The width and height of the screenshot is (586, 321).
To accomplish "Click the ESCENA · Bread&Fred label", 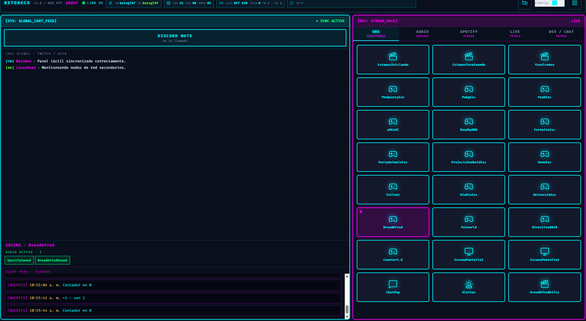I will [x=30, y=245].
